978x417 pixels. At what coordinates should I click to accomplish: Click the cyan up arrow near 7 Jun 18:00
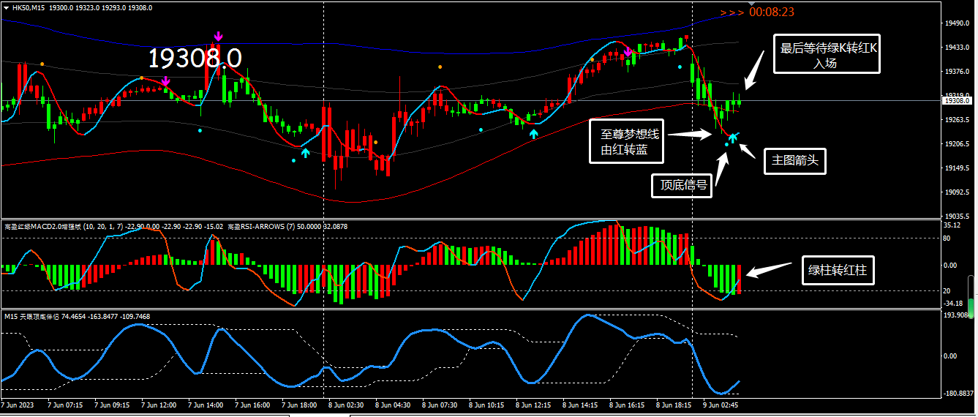[306, 152]
